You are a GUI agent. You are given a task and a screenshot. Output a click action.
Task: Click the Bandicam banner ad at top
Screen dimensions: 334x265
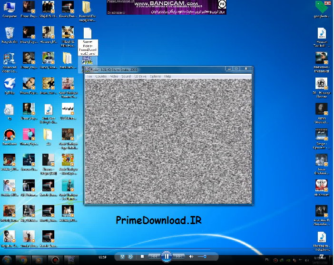(167, 7)
